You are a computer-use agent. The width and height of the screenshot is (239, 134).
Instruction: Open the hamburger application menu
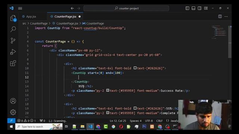(x=20, y=8)
